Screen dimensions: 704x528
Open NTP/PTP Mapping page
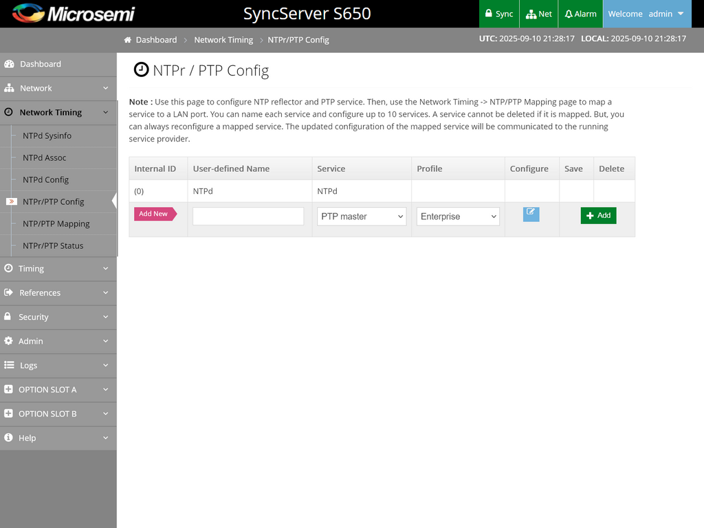(x=56, y=223)
